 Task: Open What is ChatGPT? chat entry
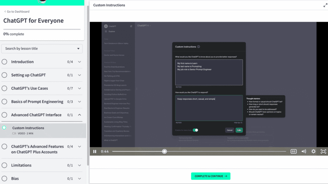111,140
